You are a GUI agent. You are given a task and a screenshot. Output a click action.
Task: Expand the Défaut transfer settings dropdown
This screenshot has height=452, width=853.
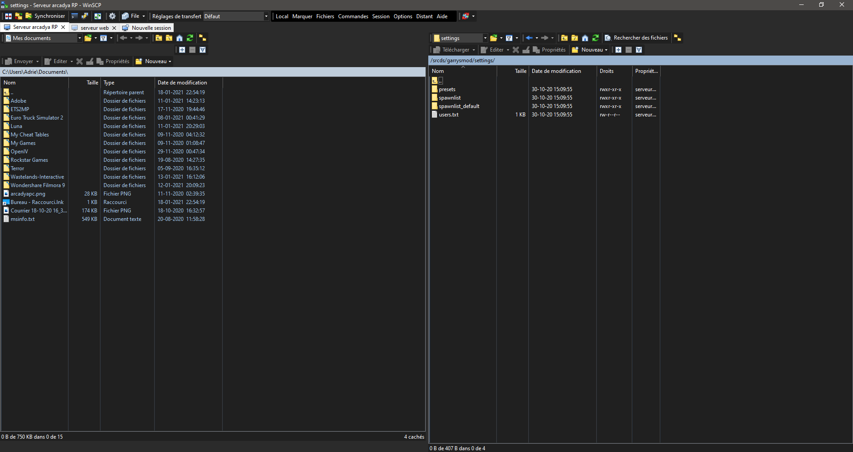click(266, 16)
